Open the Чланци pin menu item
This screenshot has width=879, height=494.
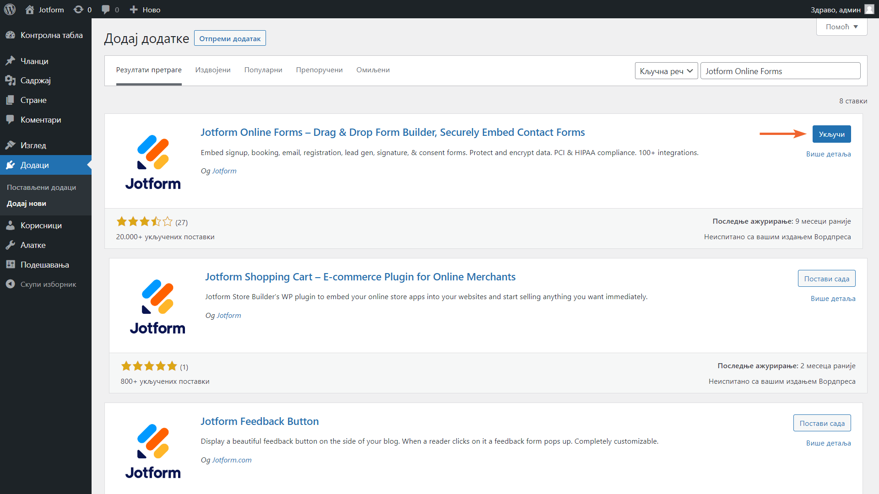[x=34, y=61]
